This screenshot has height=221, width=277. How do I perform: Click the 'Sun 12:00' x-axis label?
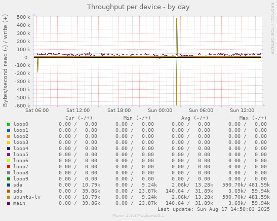coord(242,110)
